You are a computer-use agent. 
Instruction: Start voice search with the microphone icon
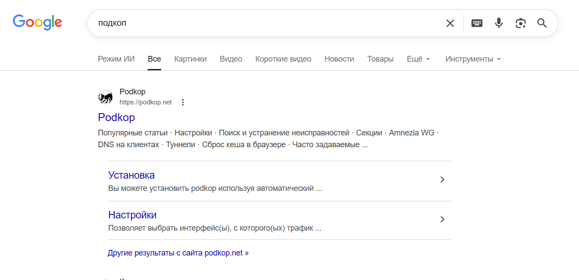coord(498,23)
